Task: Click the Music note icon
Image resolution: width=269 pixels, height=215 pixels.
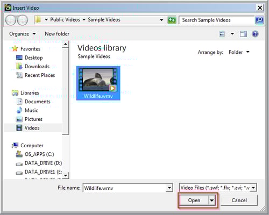Action: tap(19, 110)
